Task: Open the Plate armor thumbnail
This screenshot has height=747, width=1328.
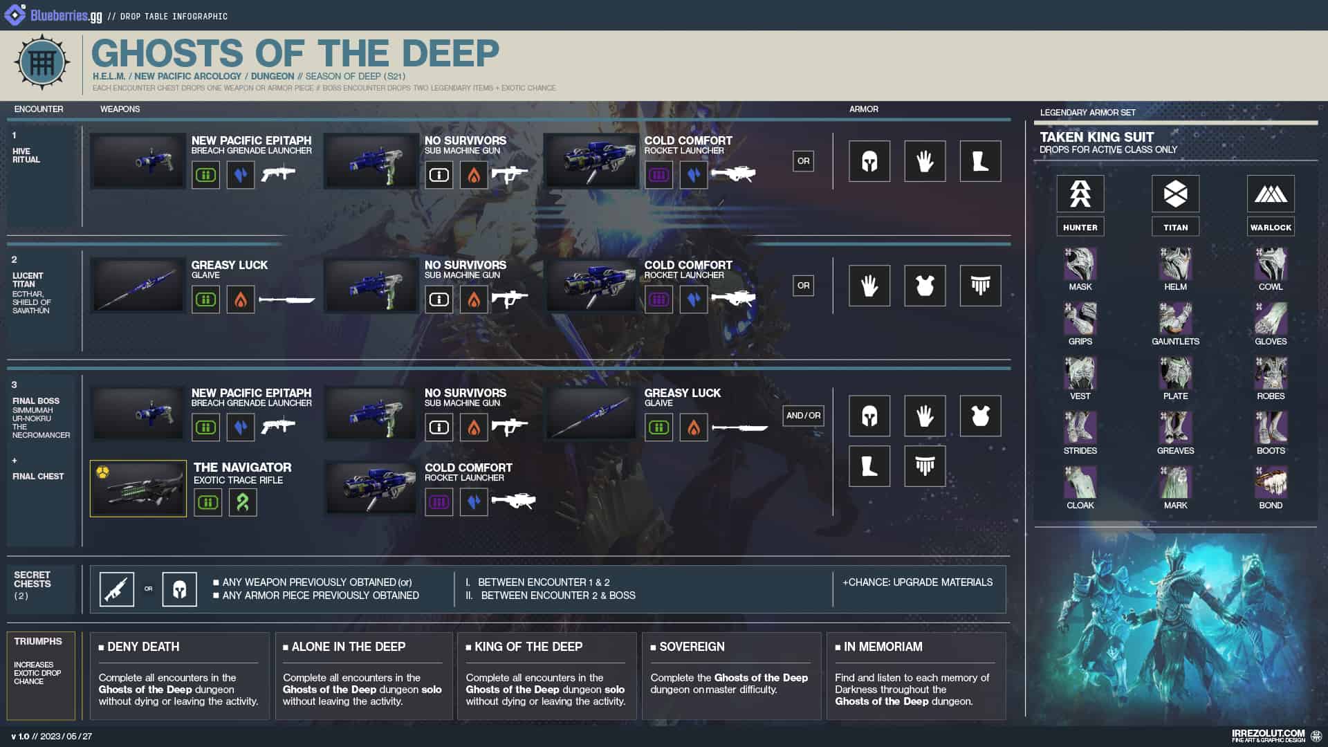Action: tap(1175, 373)
